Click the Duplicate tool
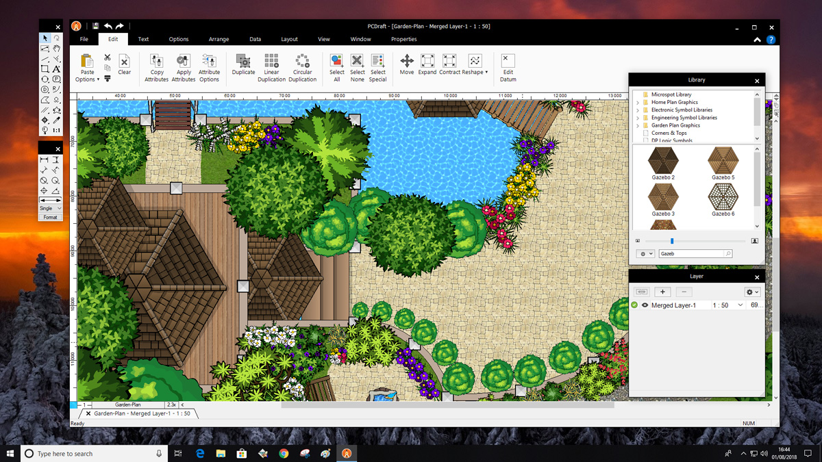 243,64
